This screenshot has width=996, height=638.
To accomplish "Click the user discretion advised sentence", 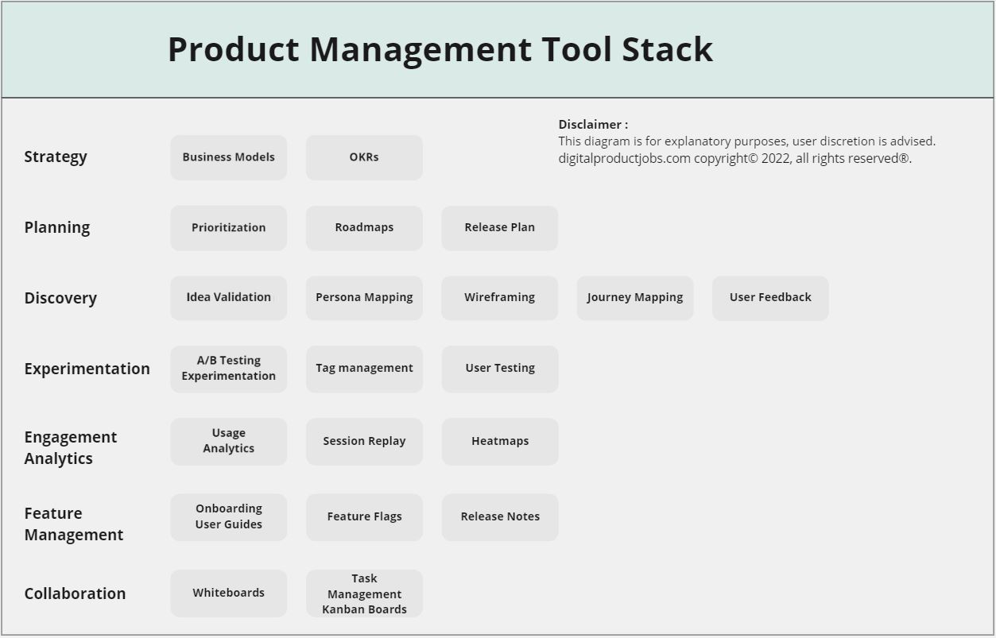I will pyautogui.click(x=747, y=141).
